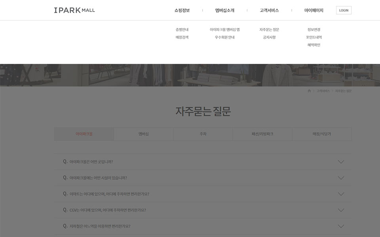Expand the '아이파크몰은 어떤 곳입니까?' question chevron
380x237 pixels.
click(x=341, y=162)
